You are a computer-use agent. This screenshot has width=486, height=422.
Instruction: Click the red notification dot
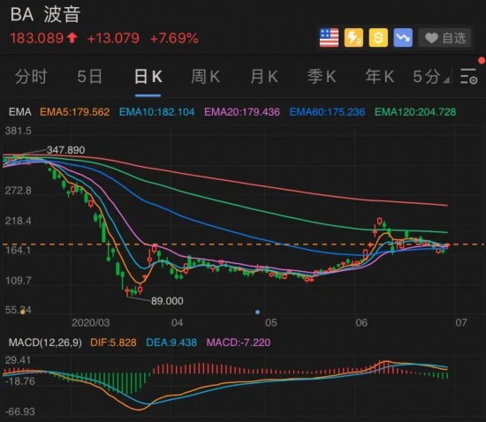click(x=482, y=60)
